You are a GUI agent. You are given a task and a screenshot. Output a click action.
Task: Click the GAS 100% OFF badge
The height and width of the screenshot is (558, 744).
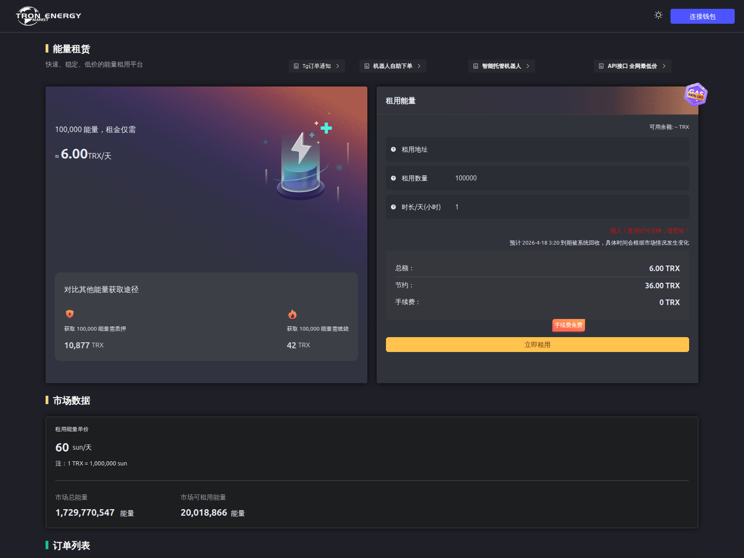(696, 94)
